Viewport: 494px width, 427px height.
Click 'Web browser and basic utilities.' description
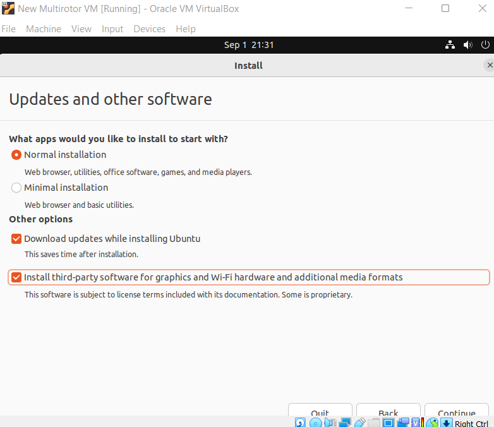click(x=79, y=205)
